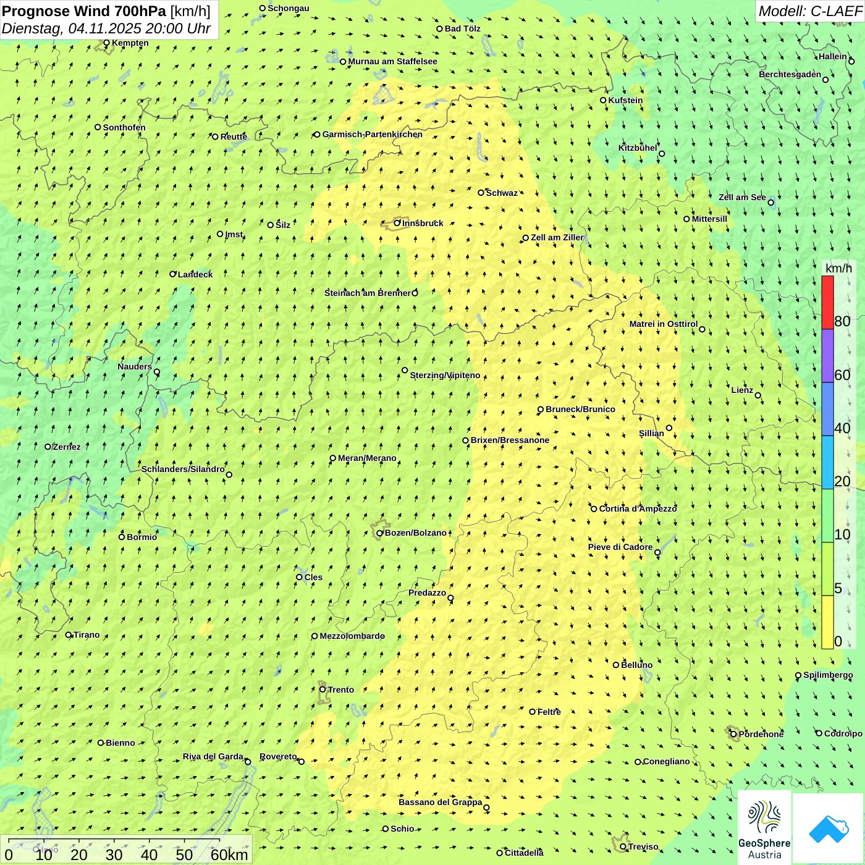865x865 pixels.
Task: Click the 'Sonthofen' town label
Action: (124, 127)
